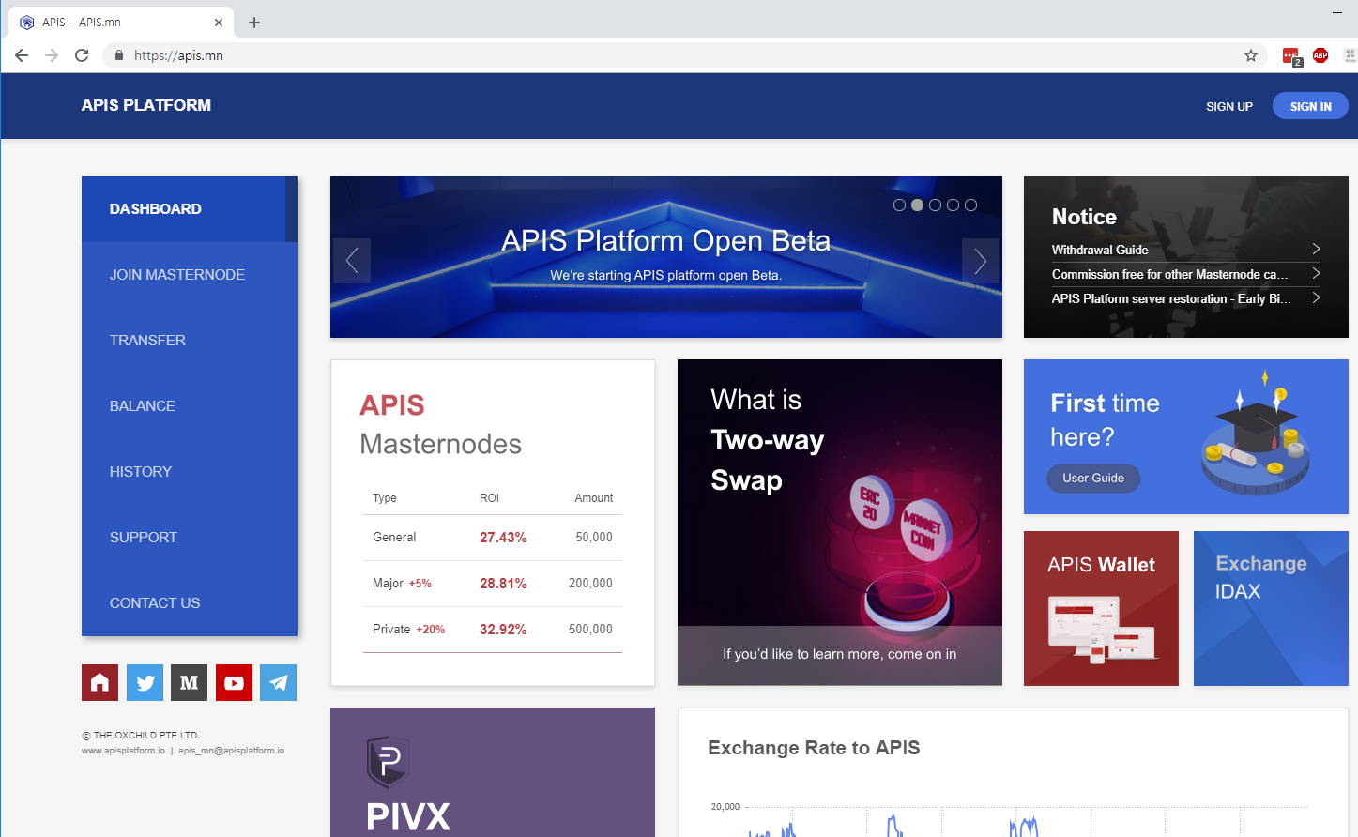Go to Contact Us
This screenshot has height=837, width=1358.
190,603
